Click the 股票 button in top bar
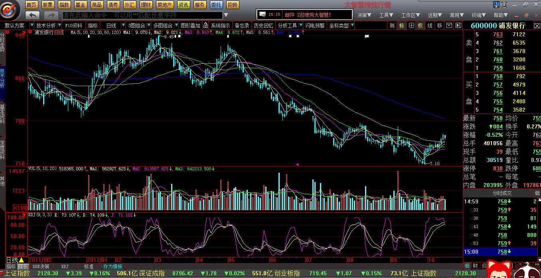 (47, 5)
